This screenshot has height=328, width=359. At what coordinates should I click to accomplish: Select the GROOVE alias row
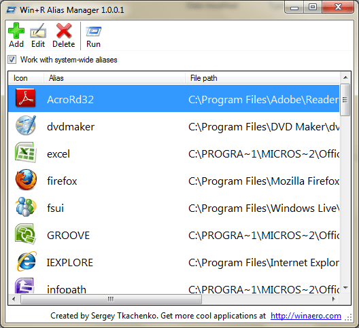[173, 235]
